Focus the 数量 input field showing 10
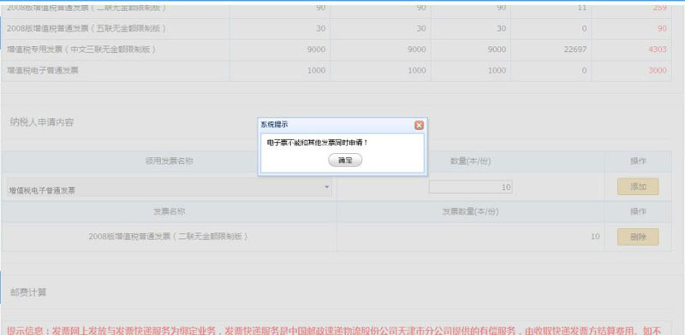 (470, 187)
